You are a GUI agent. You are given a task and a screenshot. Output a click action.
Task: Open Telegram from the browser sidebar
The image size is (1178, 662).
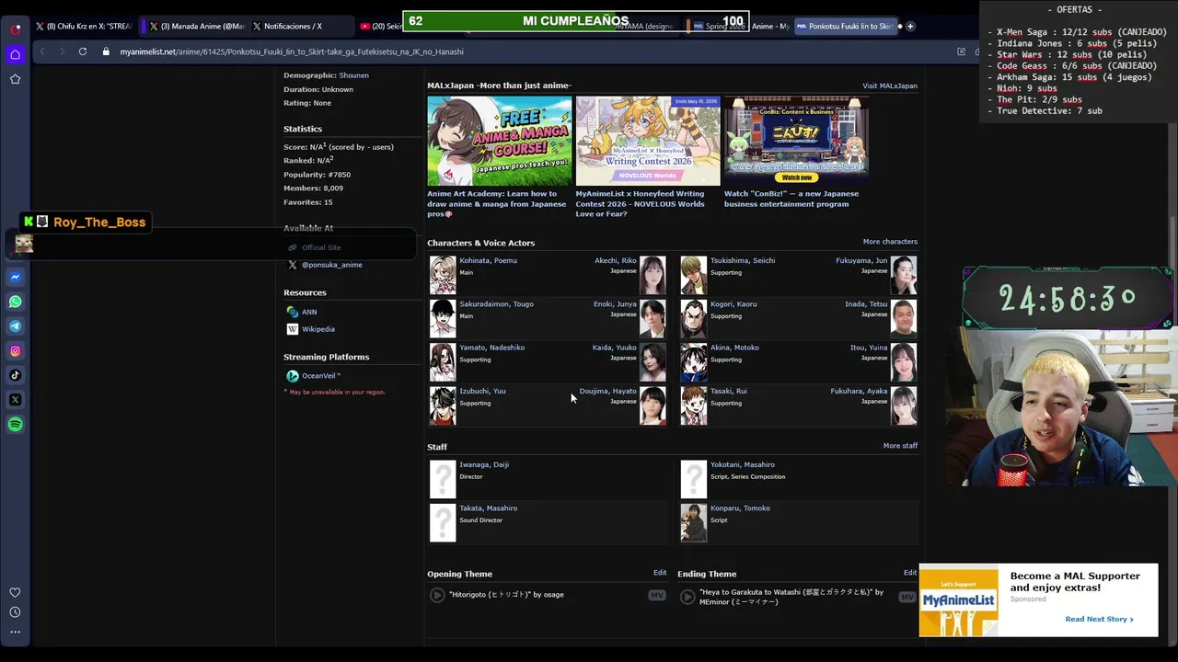[x=16, y=326]
